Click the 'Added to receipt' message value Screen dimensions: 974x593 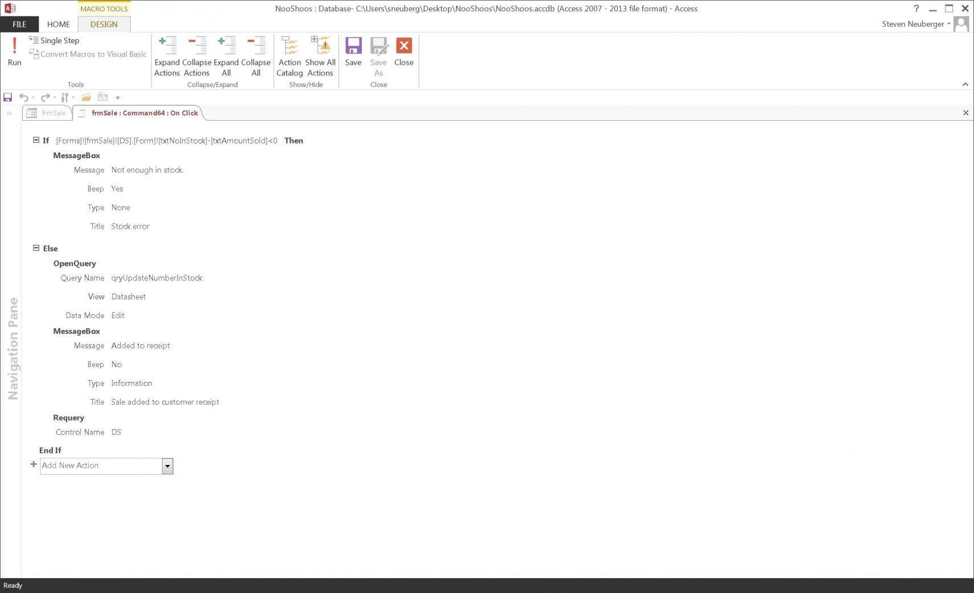tap(141, 346)
